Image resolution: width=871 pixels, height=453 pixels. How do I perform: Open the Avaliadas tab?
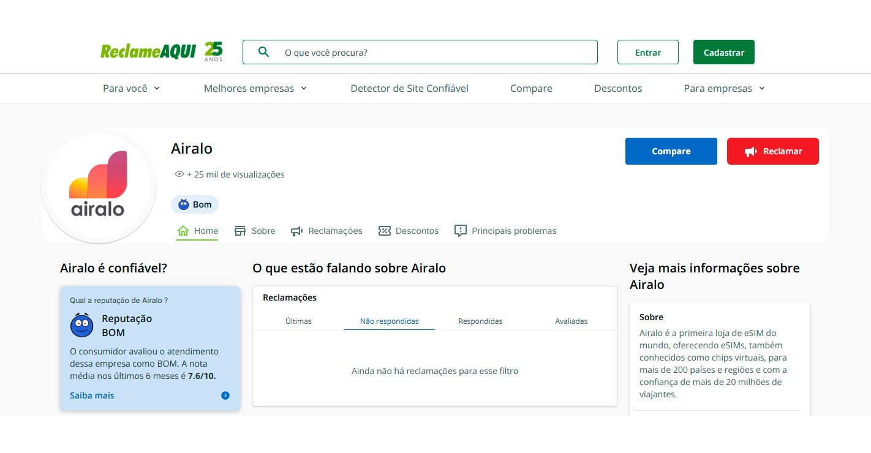(571, 321)
